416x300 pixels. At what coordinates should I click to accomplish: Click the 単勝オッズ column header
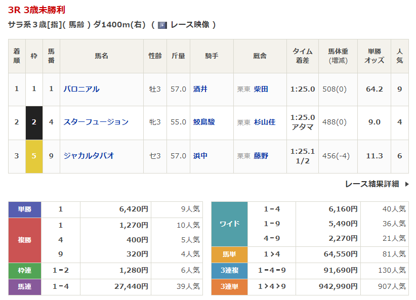(375, 56)
